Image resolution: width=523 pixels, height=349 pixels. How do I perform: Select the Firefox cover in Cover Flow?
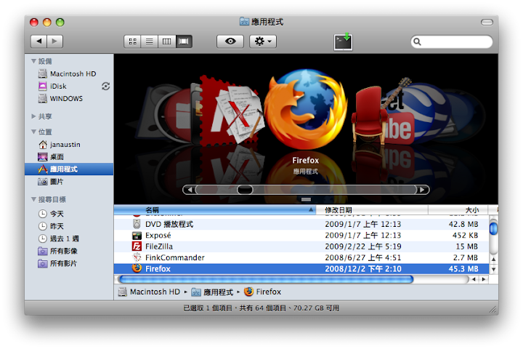point(306,109)
